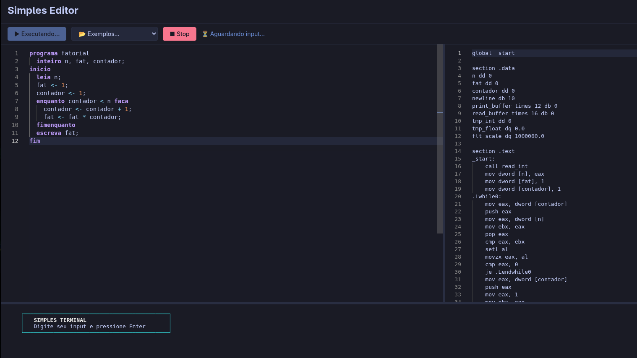
Task: Click 'print_buffer times 12 db 0' line
Action: [514, 106]
